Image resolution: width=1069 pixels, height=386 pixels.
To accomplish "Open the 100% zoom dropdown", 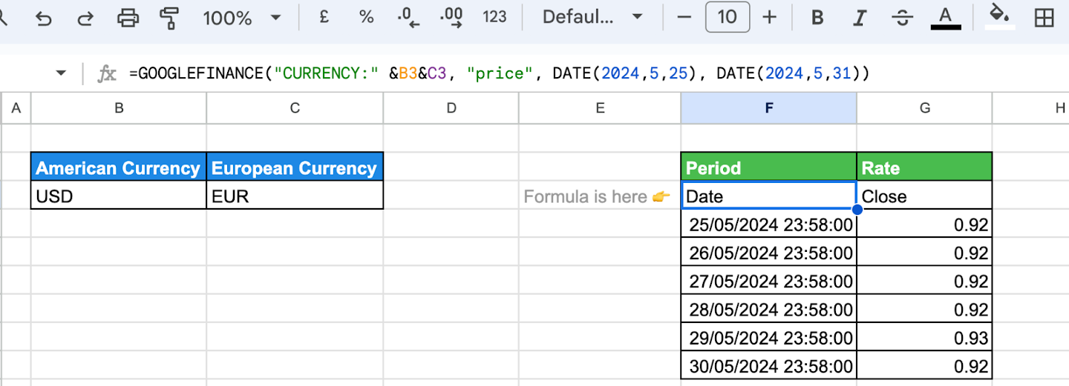I will click(x=241, y=18).
